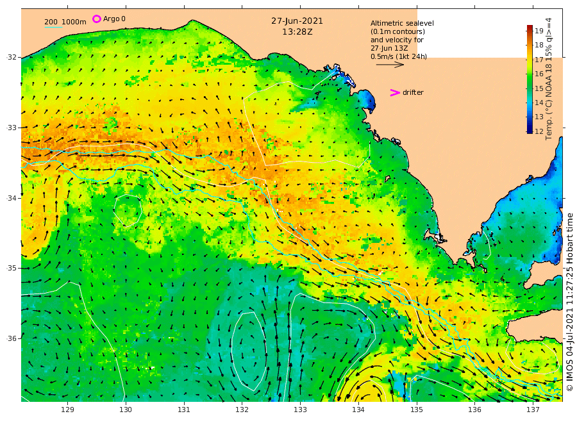The width and height of the screenshot is (577, 423).
Task: Click '(0.1m contours)' legend line
Action: tap(397, 31)
